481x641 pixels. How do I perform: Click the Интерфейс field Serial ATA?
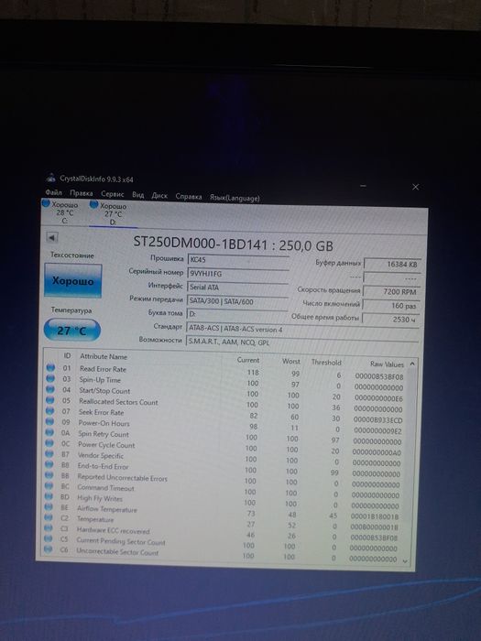coord(237,288)
